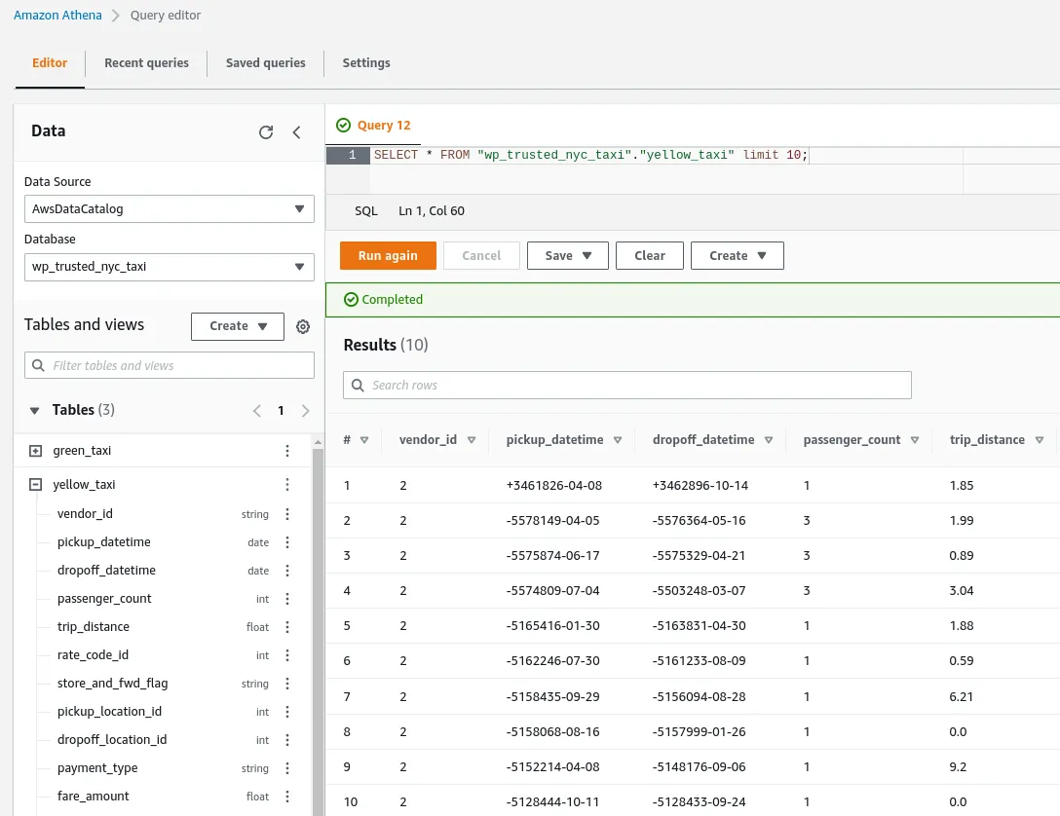Open dropoff_location_id column kebab menu
Viewport: 1060px width, 816px height.
(287, 740)
